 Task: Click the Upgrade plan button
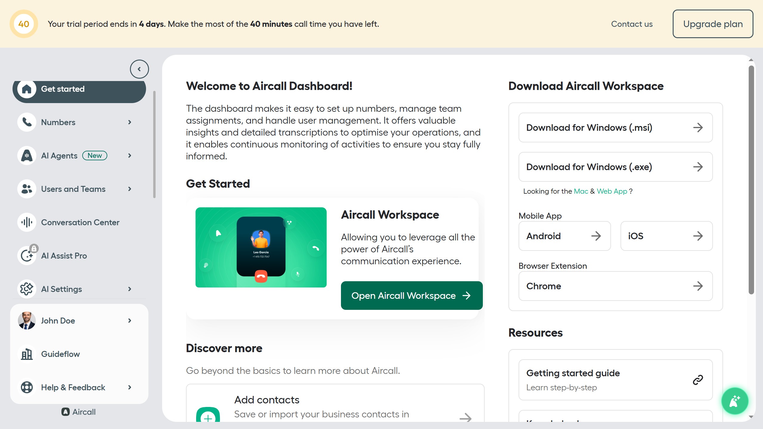(713, 24)
